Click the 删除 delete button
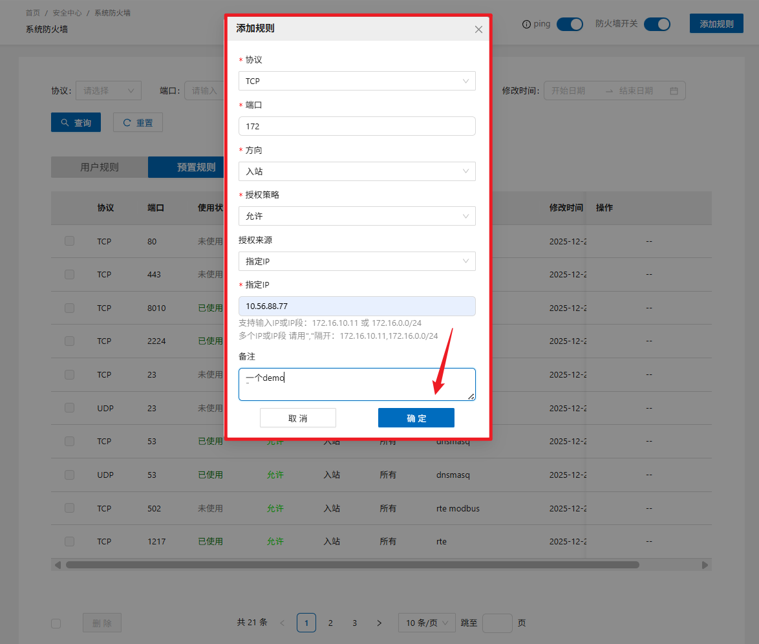 pos(102,623)
